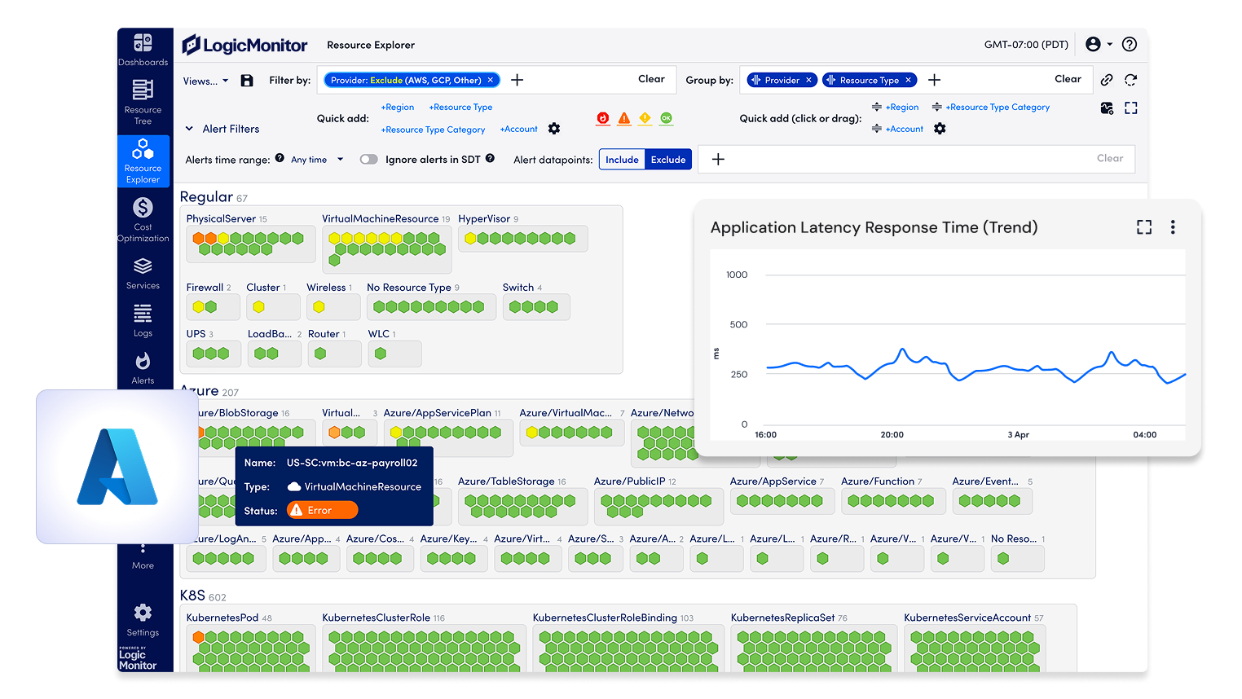Viewport: 1242px width, 699px height.
Task: Click the WLC resource hexagon
Action: tap(381, 354)
